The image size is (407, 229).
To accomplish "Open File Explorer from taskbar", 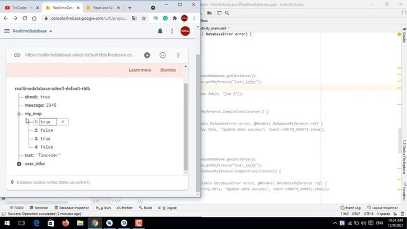I will coord(80,223).
